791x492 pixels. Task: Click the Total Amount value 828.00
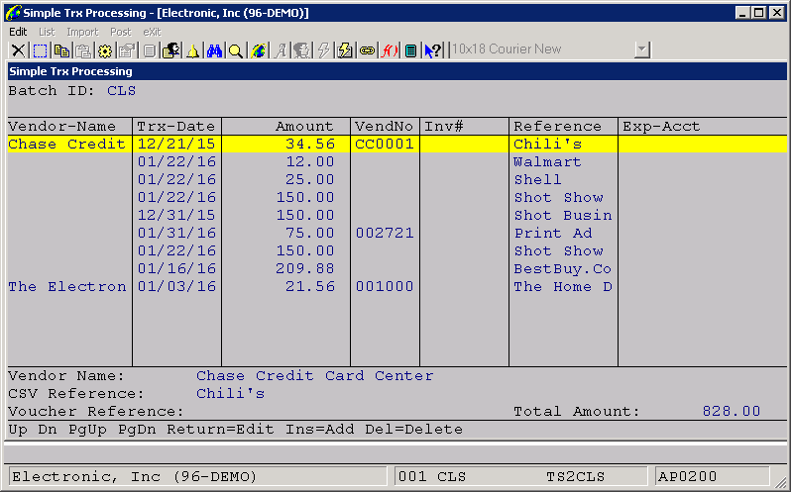[732, 412]
